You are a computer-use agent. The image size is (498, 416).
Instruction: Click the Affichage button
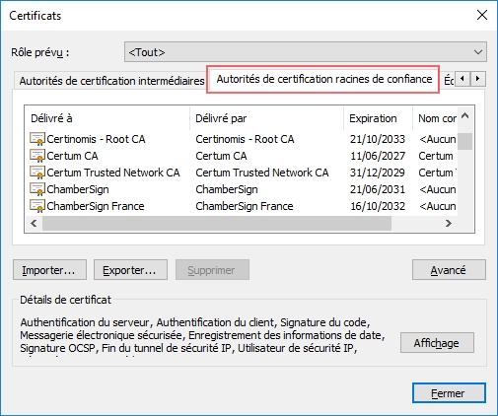click(x=437, y=343)
